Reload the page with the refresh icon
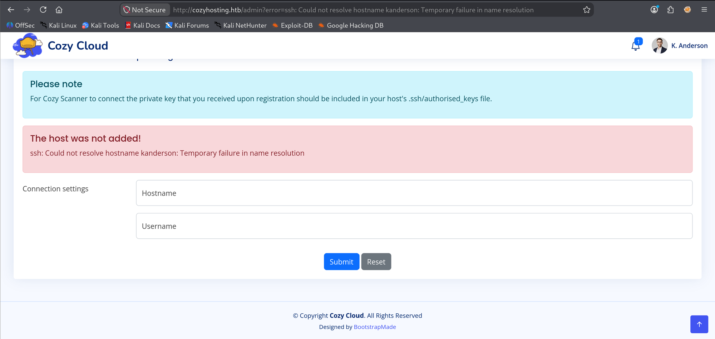Viewport: 715px width, 339px height. [x=43, y=10]
